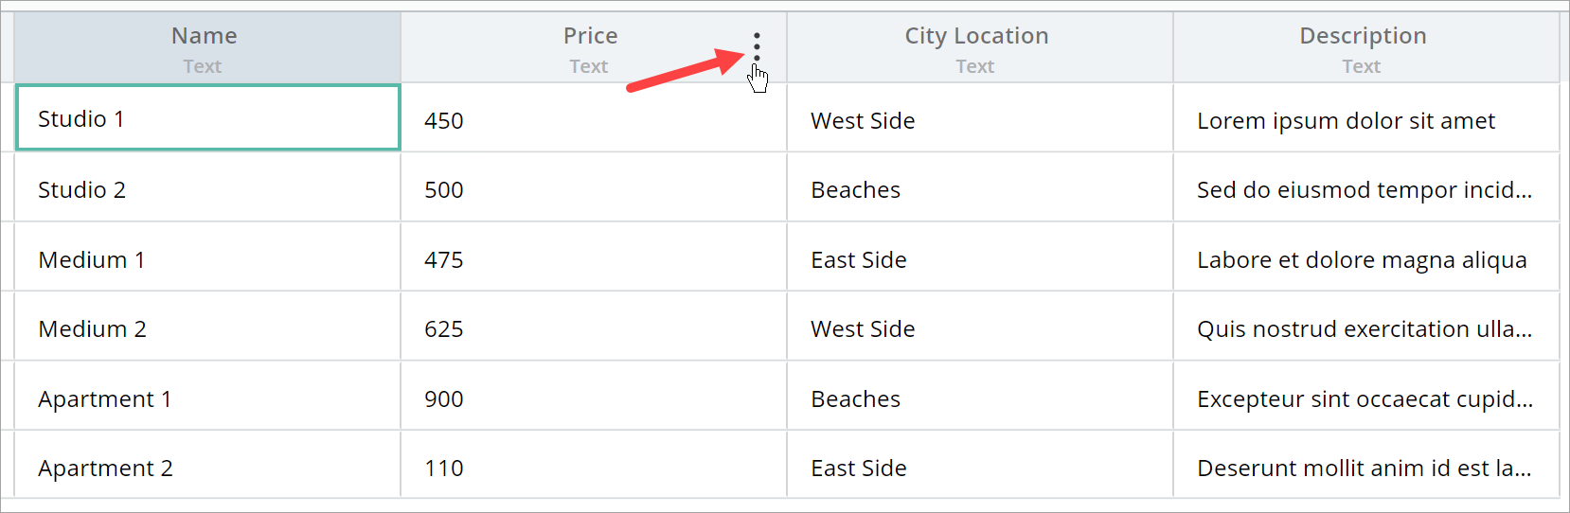Viewport: 1570px width, 513px height.
Task: Select the Studio 2 name cell
Action: click(x=208, y=189)
